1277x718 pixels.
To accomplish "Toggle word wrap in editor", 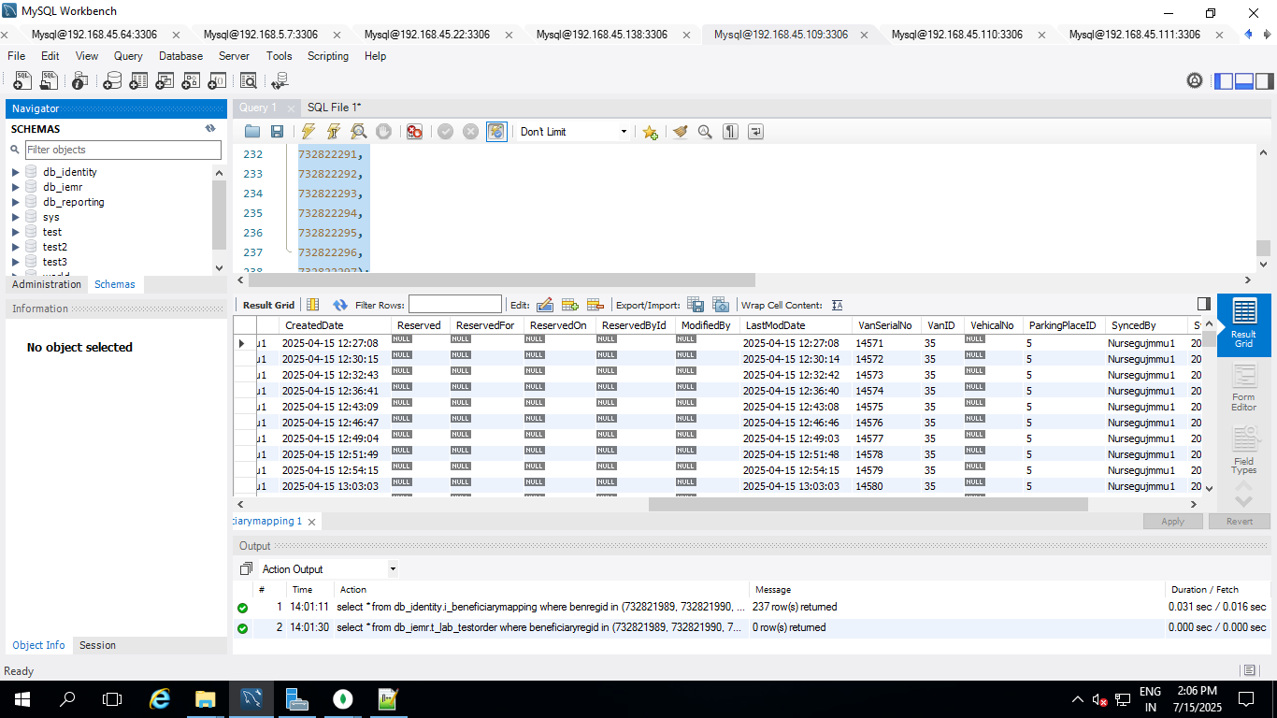I will tap(755, 132).
